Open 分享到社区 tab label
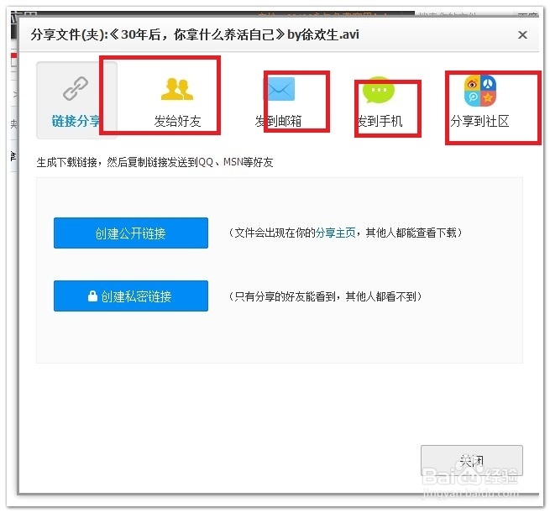 [479, 121]
